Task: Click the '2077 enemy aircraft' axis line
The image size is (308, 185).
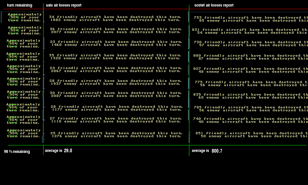Action: click(116, 32)
